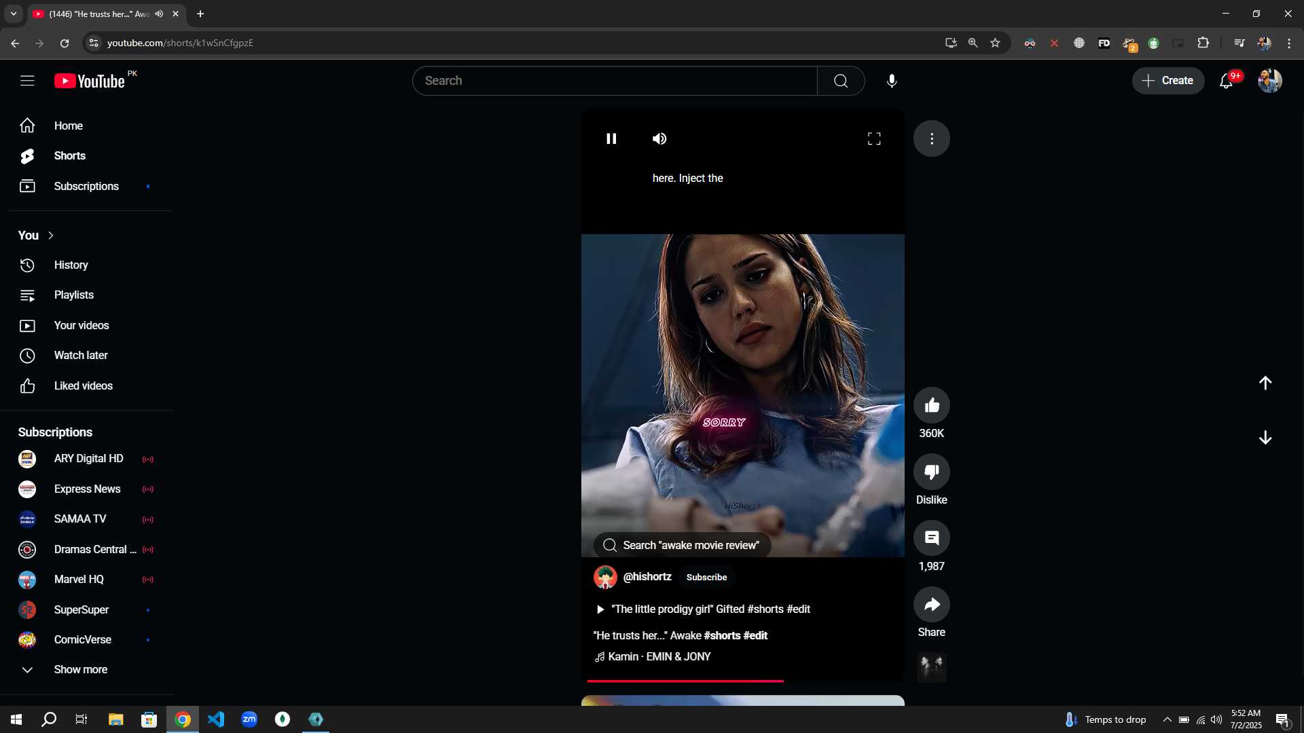The height and width of the screenshot is (733, 1304).
Task: Pause the Shorts video
Action: tap(611, 138)
